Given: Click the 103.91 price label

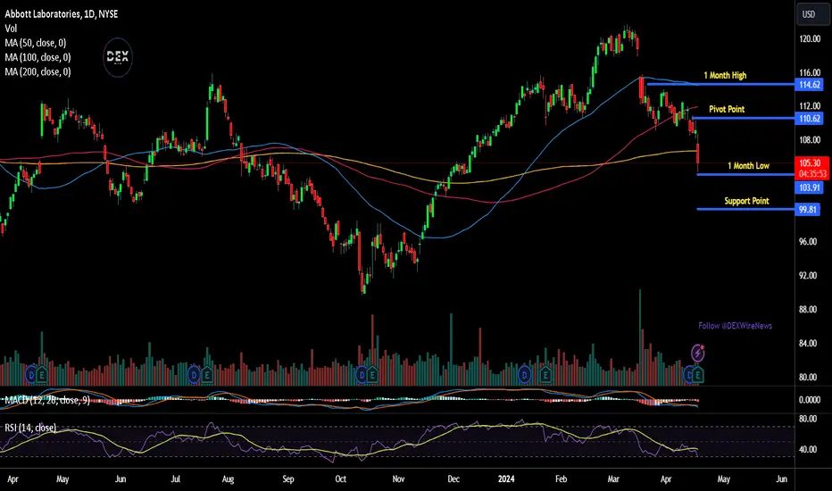Looking at the screenshot, I should (809, 187).
